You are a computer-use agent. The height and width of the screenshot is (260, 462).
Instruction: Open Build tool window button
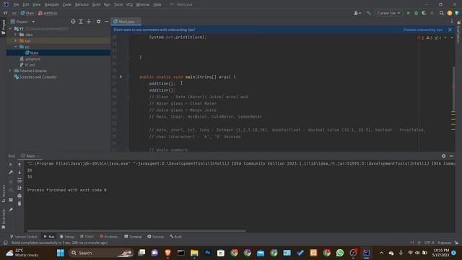coord(175,237)
